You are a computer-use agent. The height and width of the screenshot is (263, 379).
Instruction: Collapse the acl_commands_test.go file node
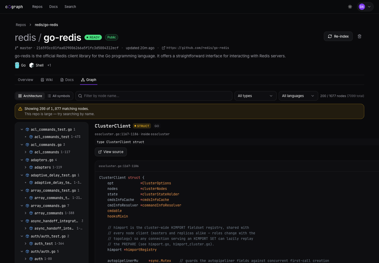(x=22, y=129)
